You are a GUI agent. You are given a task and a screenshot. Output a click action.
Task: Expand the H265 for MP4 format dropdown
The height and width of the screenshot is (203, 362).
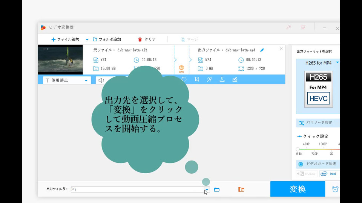click(x=337, y=62)
